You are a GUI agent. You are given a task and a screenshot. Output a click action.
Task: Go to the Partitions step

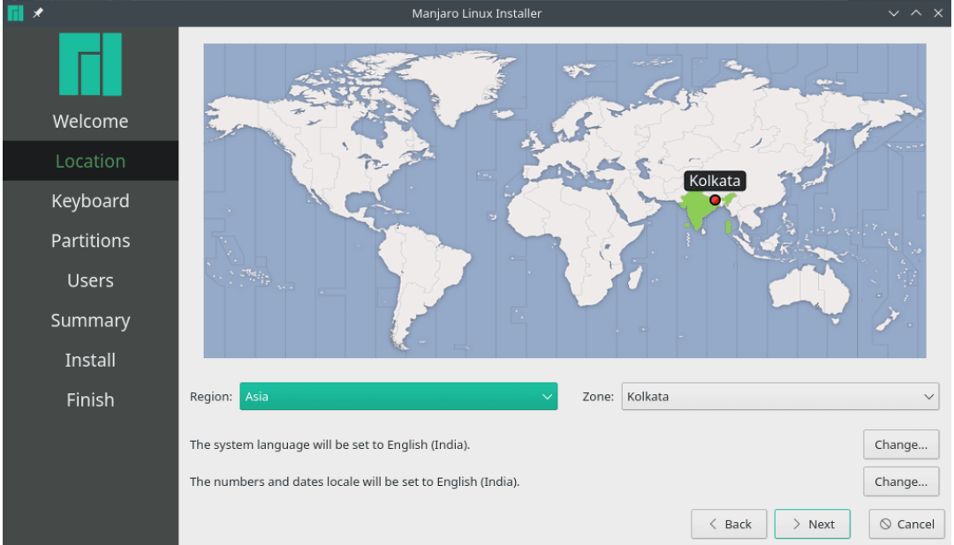(90, 241)
